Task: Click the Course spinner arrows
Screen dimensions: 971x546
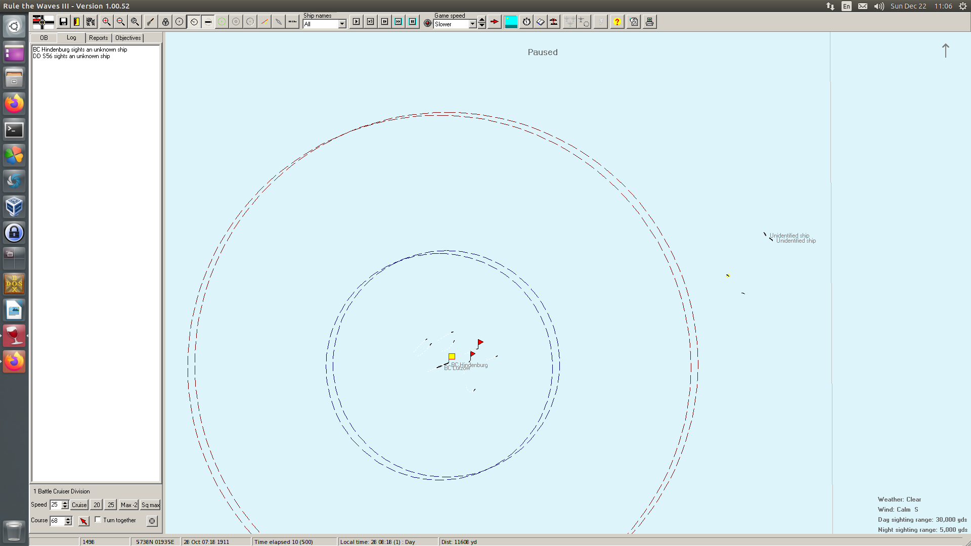Action: pos(68,521)
